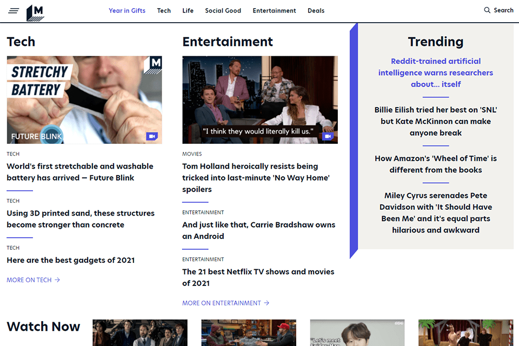This screenshot has height=346, width=519.
Task: Click video icon on Tom Holland image
Action: click(x=328, y=136)
